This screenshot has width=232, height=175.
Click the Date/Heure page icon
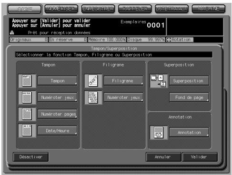coord(27,131)
